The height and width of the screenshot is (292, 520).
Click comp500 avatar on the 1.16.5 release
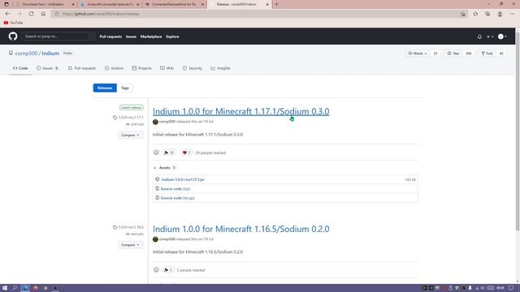coord(155,239)
